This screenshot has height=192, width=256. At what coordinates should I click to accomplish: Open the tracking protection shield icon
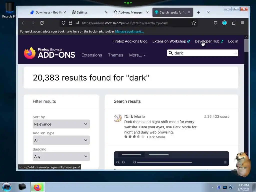point(63,23)
